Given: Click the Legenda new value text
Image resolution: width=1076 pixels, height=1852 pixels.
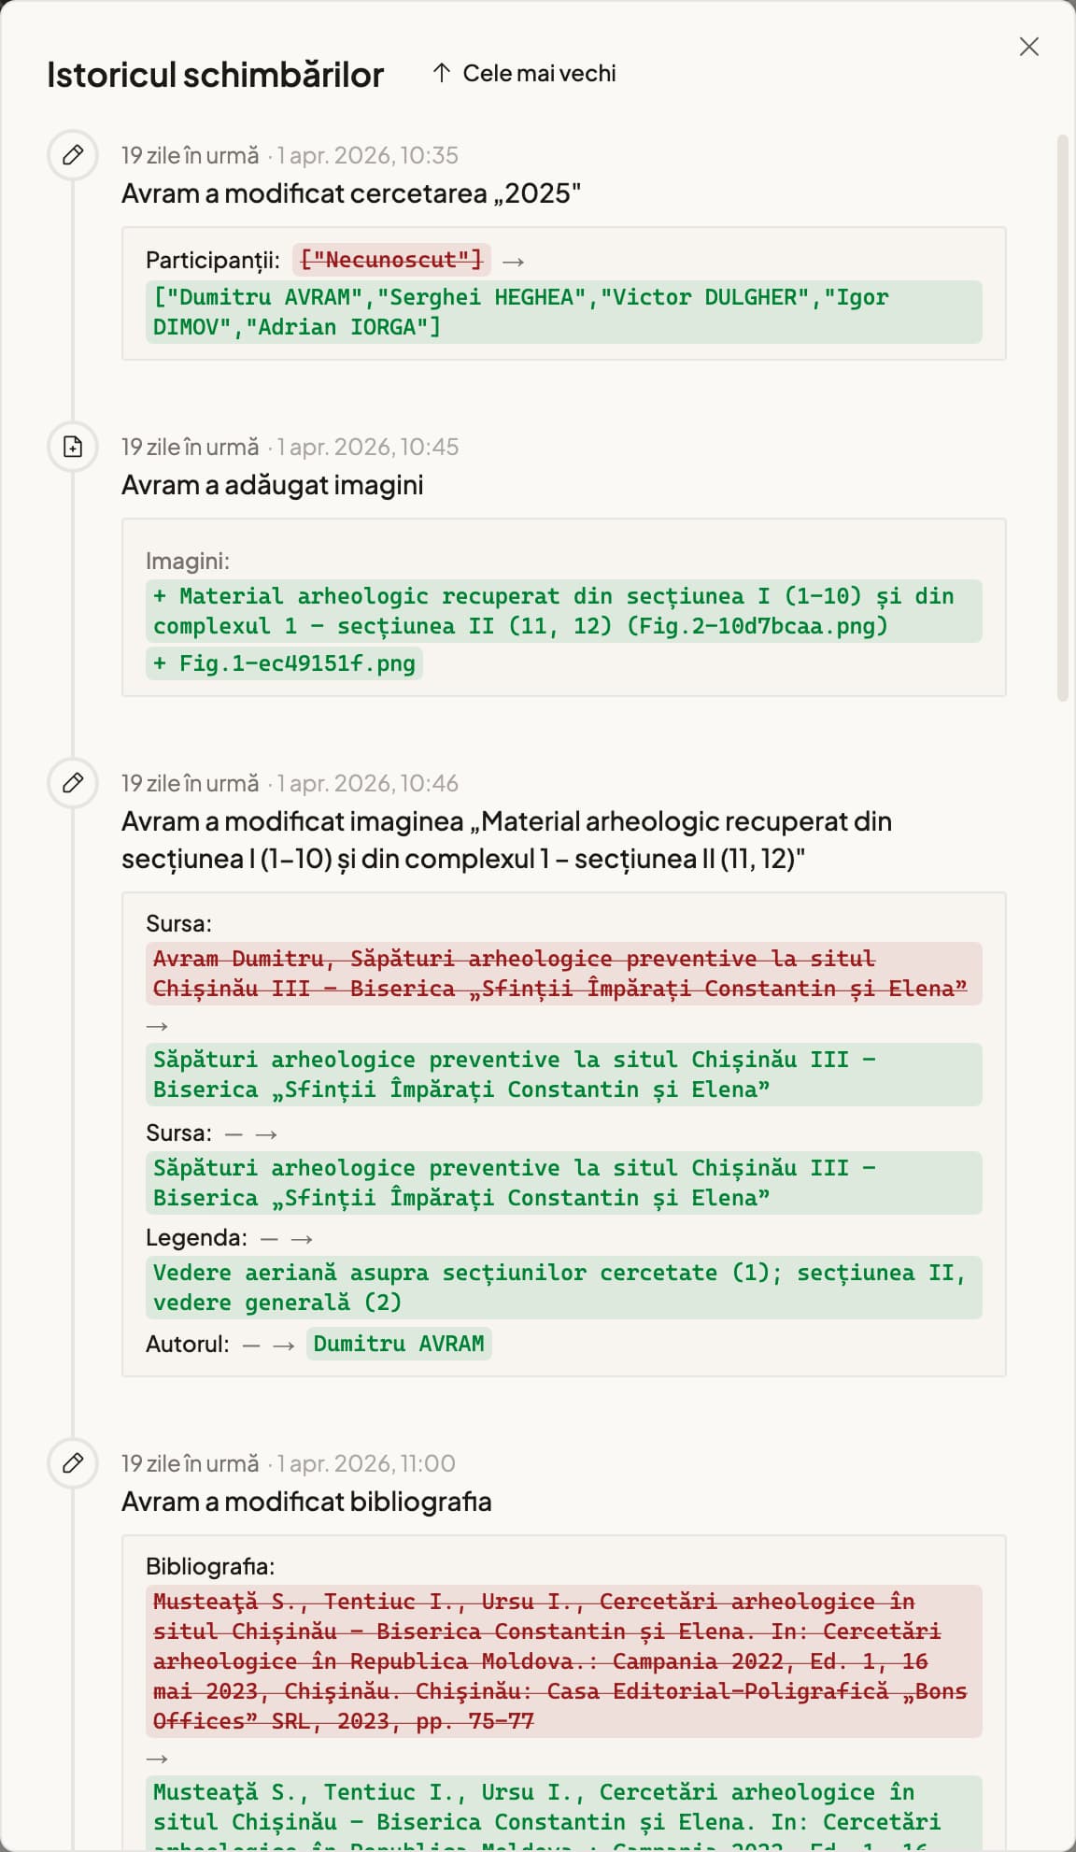Looking at the screenshot, I should (563, 1288).
